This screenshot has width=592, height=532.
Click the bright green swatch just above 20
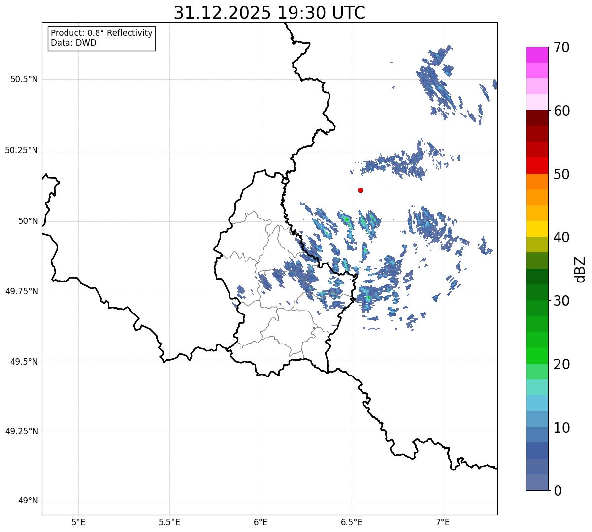(x=536, y=356)
